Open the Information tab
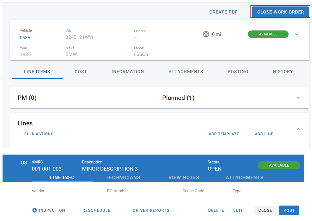Viewport: 312px width, 221px height. click(x=128, y=72)
